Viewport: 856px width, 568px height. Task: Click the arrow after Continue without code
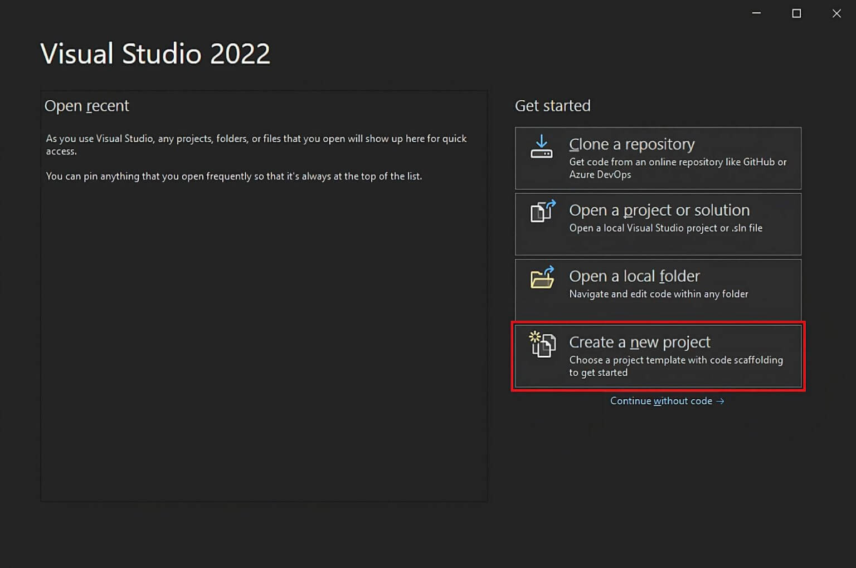(x=721, y=400)
